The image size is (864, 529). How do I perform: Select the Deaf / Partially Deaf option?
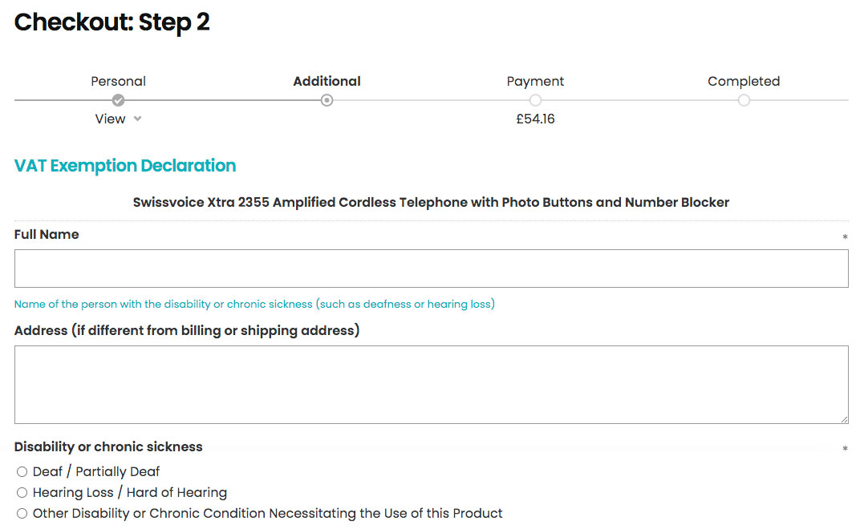(x=22, y=471)
